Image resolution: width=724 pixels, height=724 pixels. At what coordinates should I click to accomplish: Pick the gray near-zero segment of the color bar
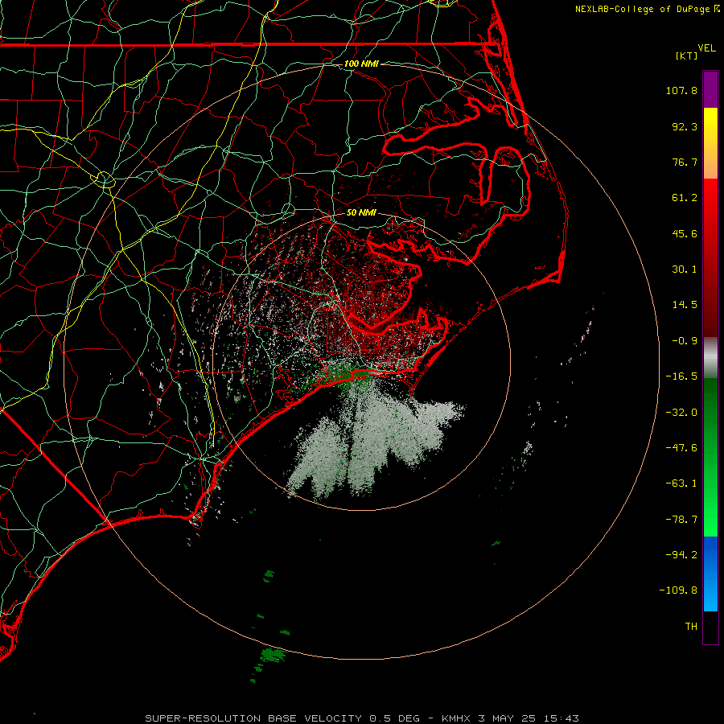710,357
